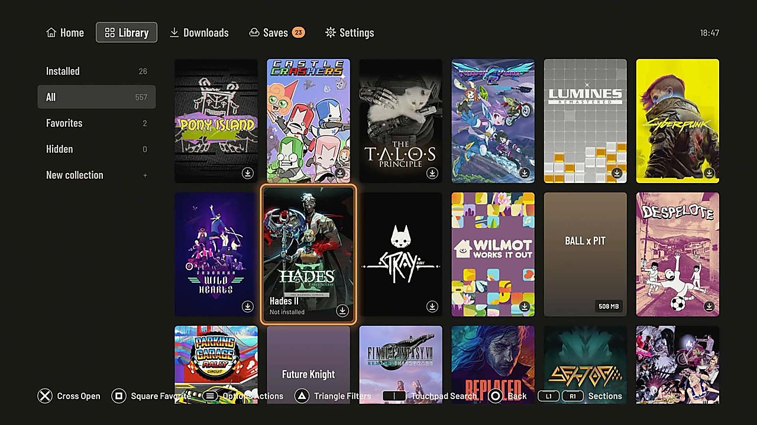Click the download icon on Lumines Remastered
757x425 pixels.
(617, 173)
